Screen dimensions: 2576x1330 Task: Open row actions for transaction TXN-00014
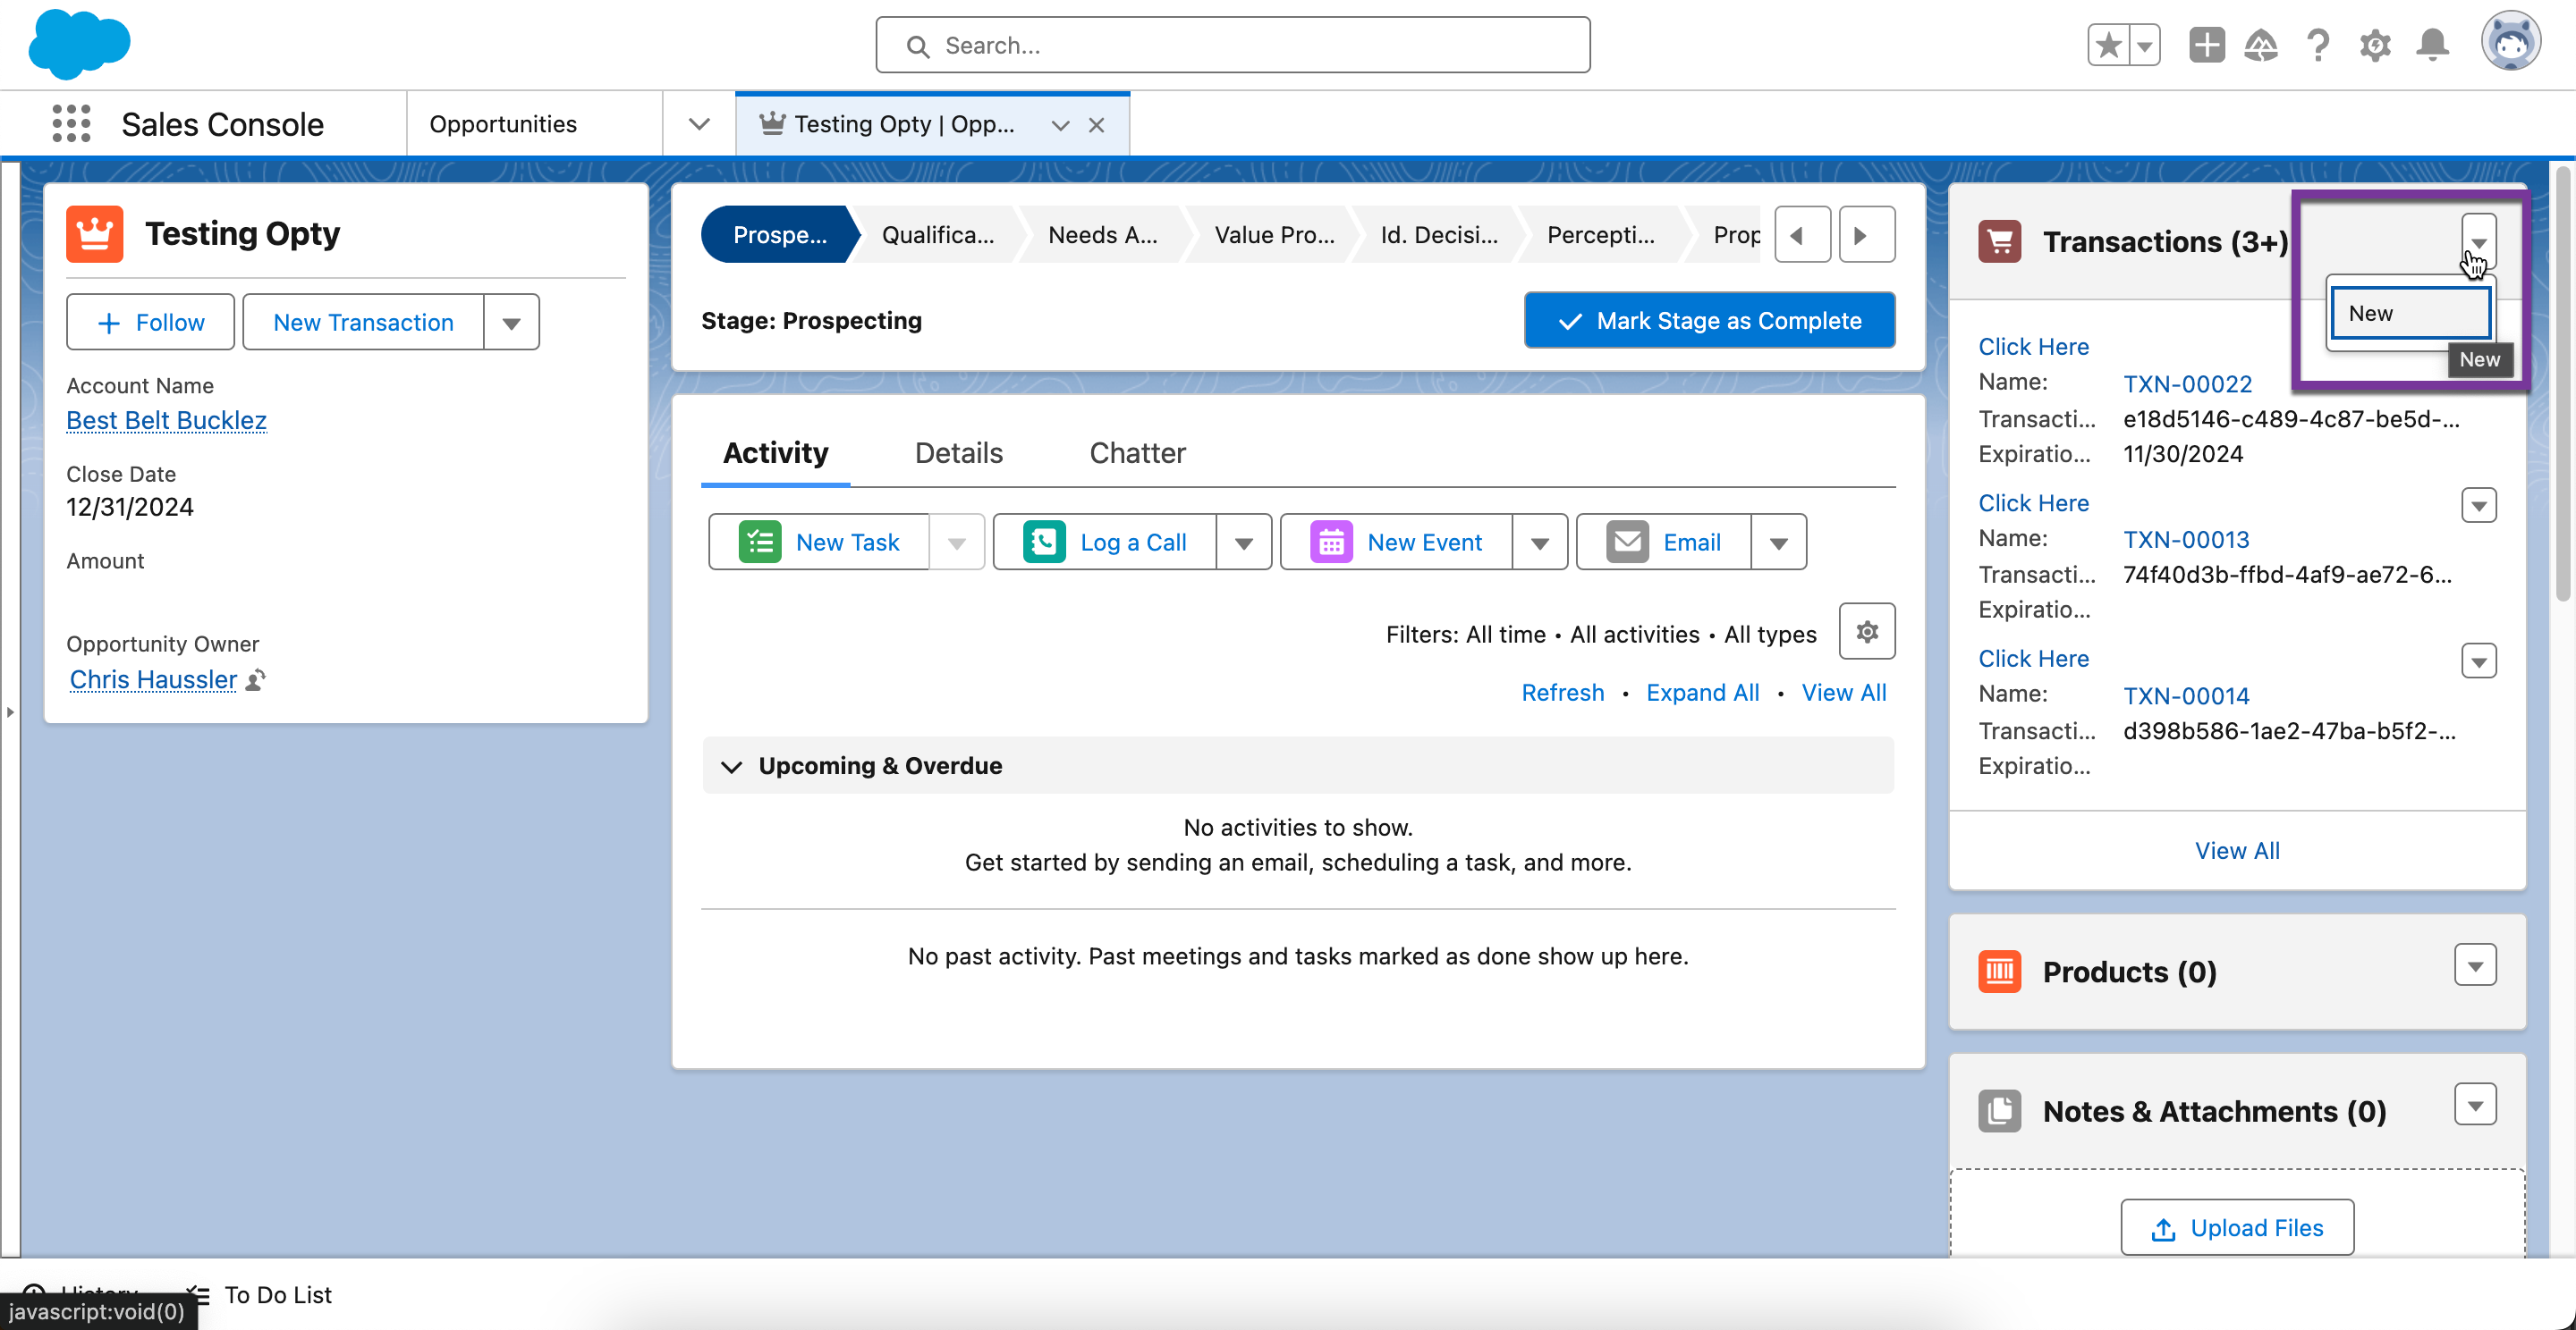2479,661
